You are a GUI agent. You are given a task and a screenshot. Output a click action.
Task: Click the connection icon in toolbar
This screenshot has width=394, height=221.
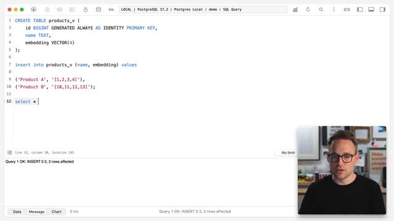(x=33, y=10)
